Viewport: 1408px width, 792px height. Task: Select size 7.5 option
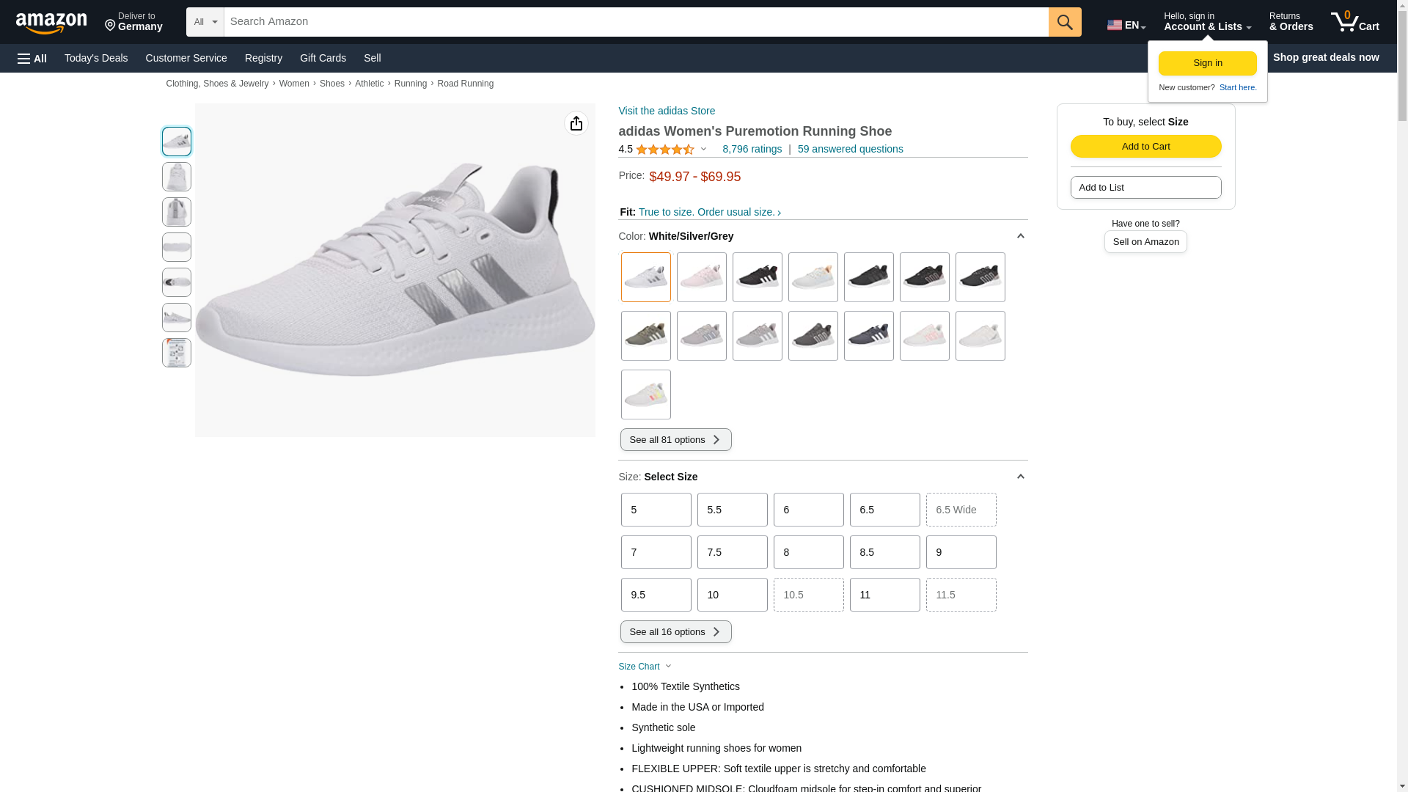(733, 552)
